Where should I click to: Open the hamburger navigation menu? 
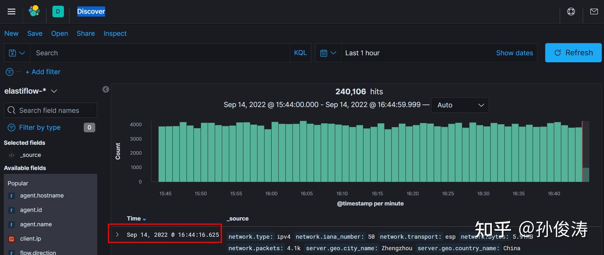pyautogui.click(x=12, y=12)
